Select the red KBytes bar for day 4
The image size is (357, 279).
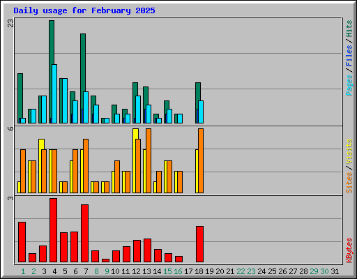53,230
